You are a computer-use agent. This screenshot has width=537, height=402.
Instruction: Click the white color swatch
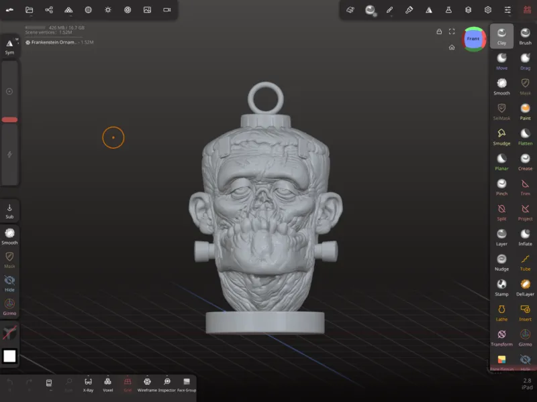9,356
